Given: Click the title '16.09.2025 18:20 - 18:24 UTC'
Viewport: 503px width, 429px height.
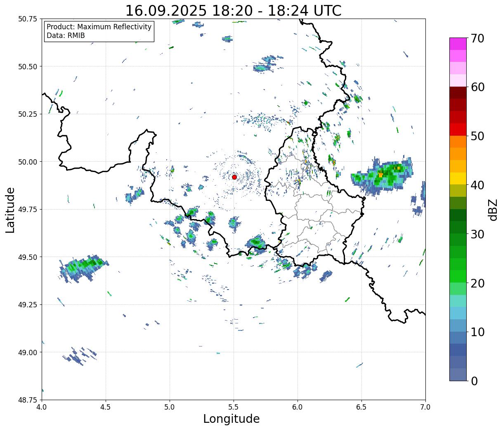Looking at the screenshot, I should point(233,10).
